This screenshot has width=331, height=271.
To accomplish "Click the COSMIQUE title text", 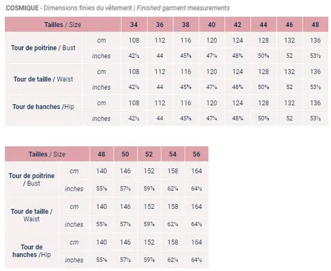I will coord(22,8).
